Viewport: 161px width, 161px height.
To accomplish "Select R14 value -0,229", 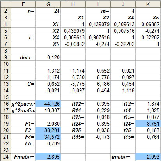I will 98,110.
